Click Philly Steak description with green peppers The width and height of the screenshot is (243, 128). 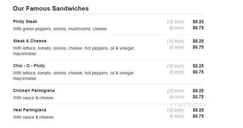[x=60, y=29]
